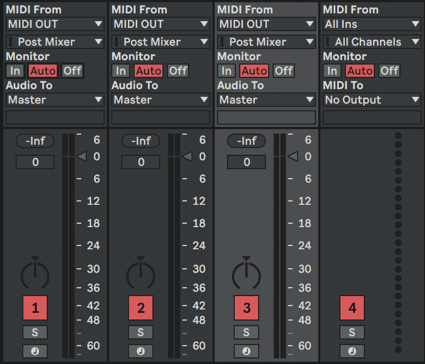The width and height of the screenshot is (425, 364).
Task: Solo track 1 with S button
Action: 35,332
